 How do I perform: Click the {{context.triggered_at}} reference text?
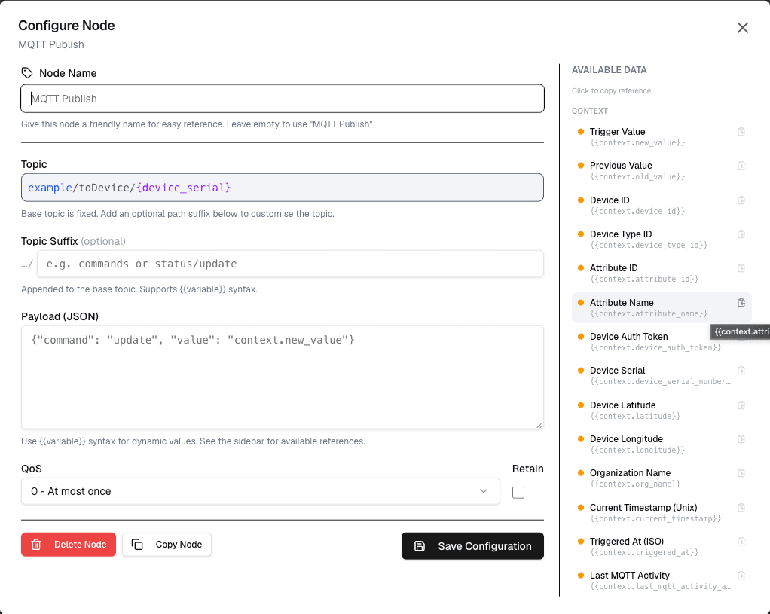(643, 553)
